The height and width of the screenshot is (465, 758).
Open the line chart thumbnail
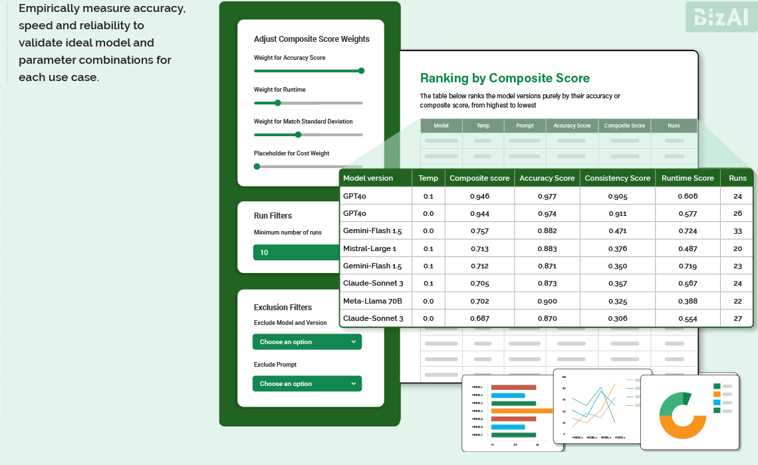[x=602, y=405]
